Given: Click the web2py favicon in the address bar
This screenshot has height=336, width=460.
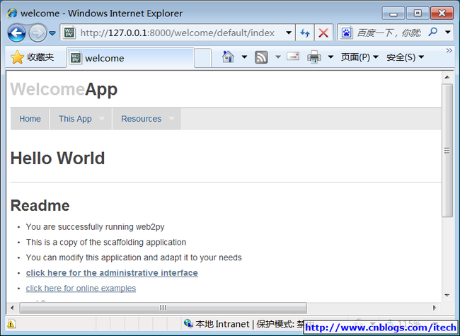Looking at the screenshot, I should click(x=69, y=33).
